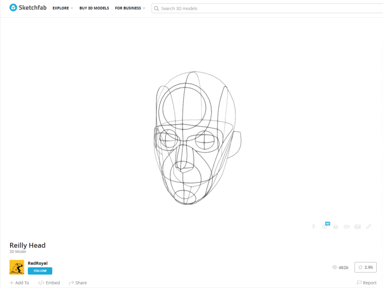
Task: Report this model via the flag link
Action: point(367,283)
